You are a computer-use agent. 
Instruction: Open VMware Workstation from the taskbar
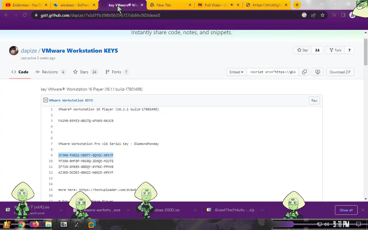(92, 224)
